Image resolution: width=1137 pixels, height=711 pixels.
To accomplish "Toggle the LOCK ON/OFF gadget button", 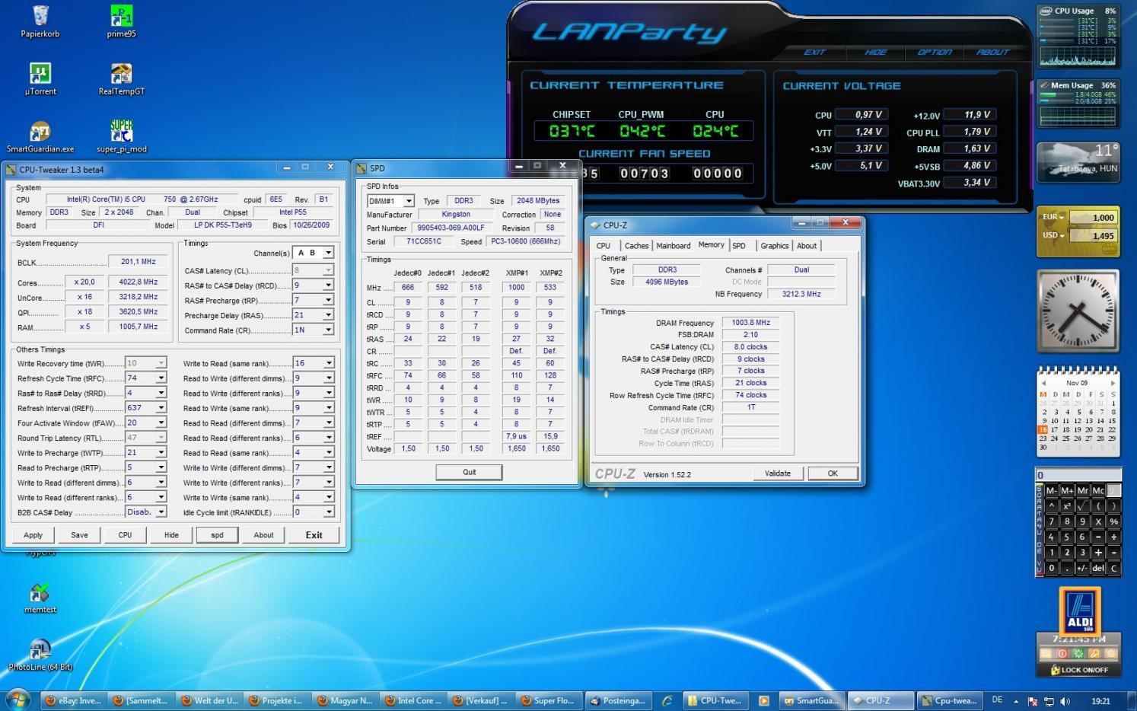I will [x=1079, y=670].
